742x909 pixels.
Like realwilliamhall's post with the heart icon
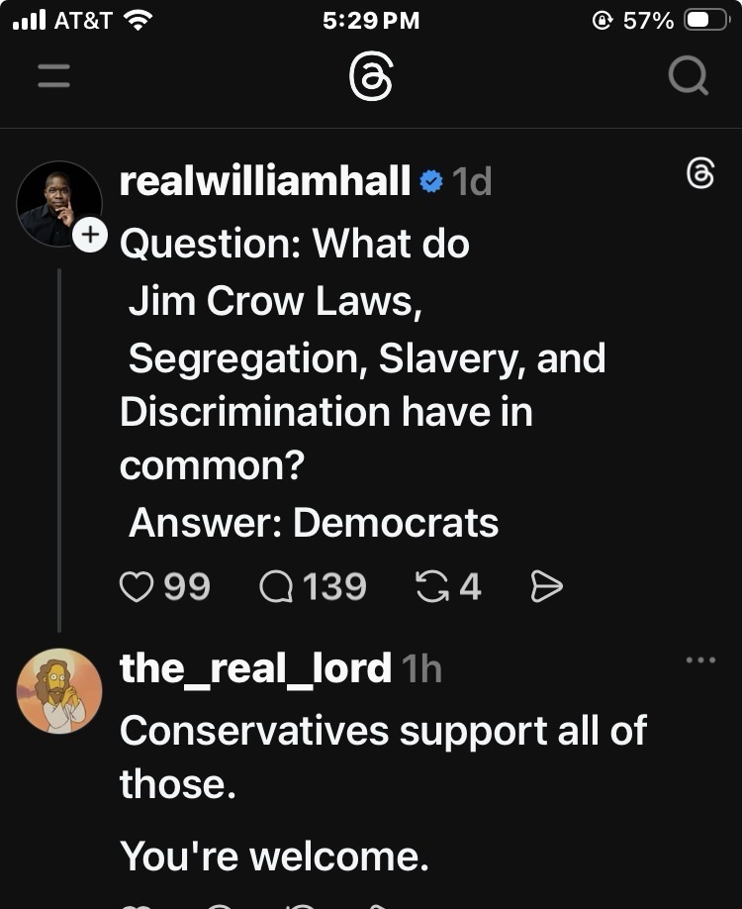pyautogui.click(x=135, y=587)
